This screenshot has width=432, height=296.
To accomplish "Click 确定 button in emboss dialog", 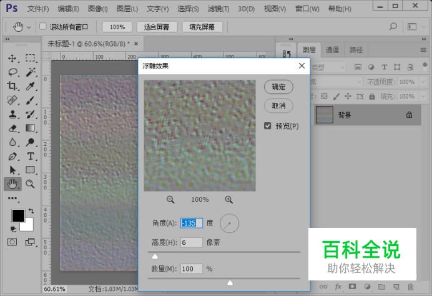I will click(x=278, y=87).
